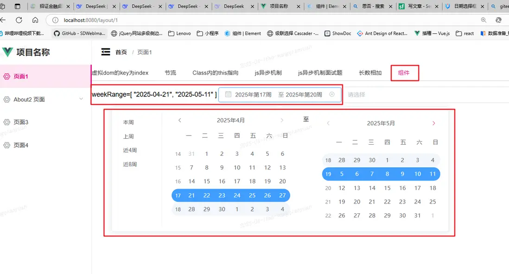Open the 请选择 dropdown field
This screenshot has height=274, width=509.
(426, 95)
